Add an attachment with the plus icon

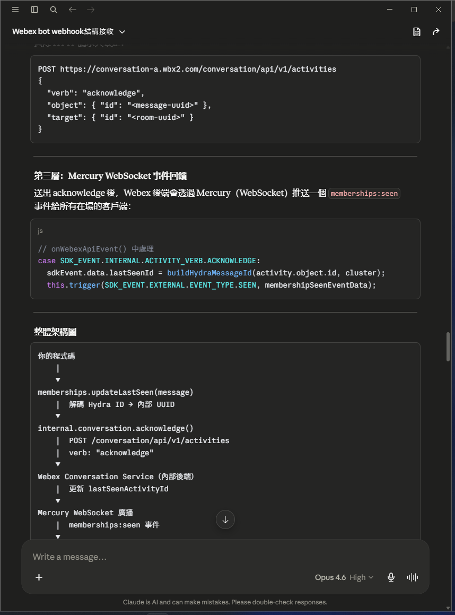39,577
